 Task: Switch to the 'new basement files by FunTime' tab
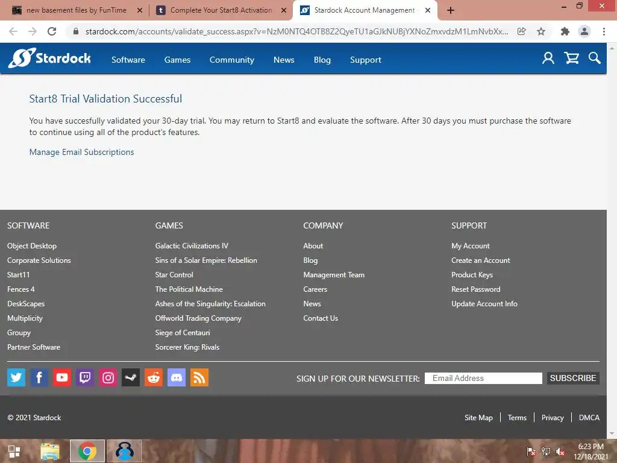coord(77,10)
